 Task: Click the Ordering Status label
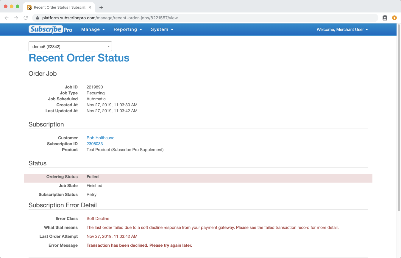coord(62,177)
